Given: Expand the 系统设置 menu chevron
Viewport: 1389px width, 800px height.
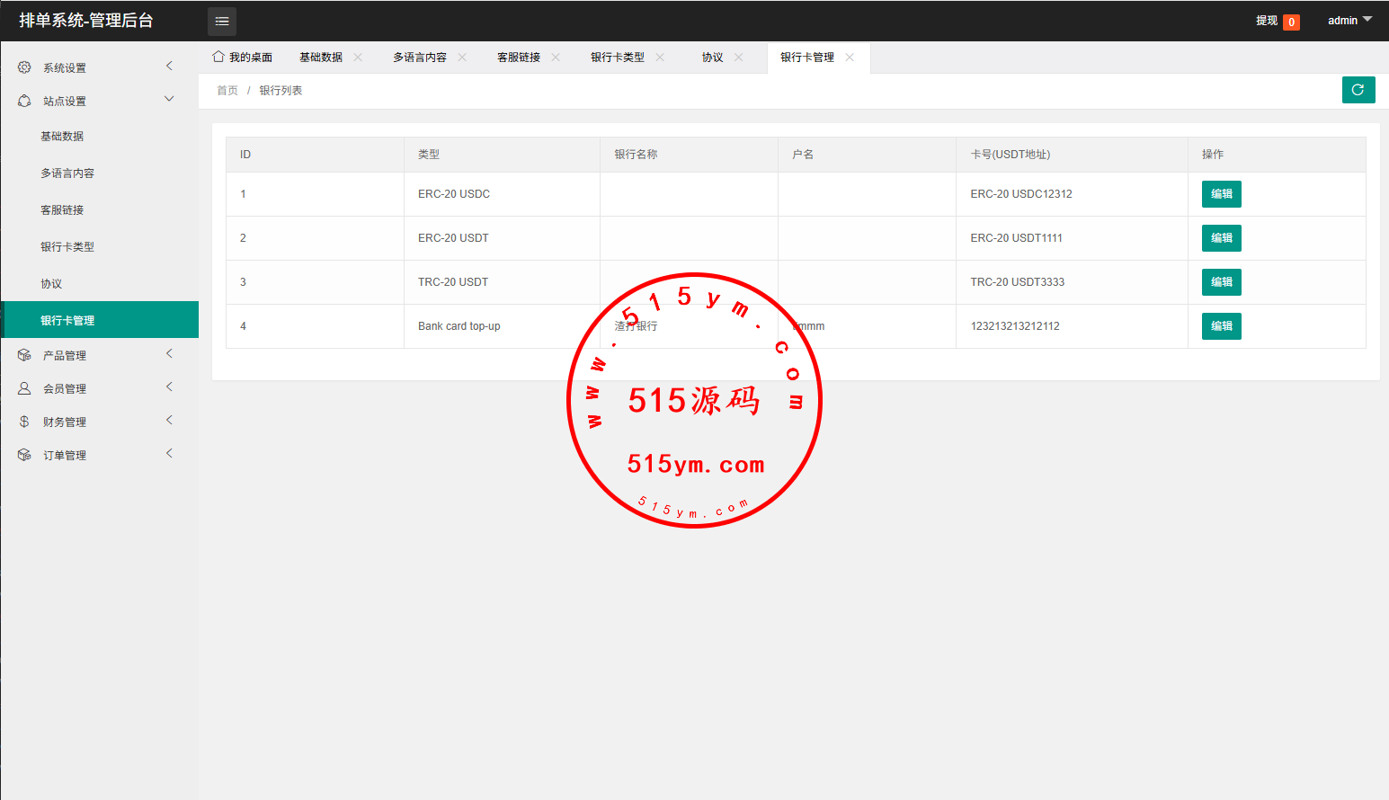Looking at the screenshot, I should [x=169, y=67].
